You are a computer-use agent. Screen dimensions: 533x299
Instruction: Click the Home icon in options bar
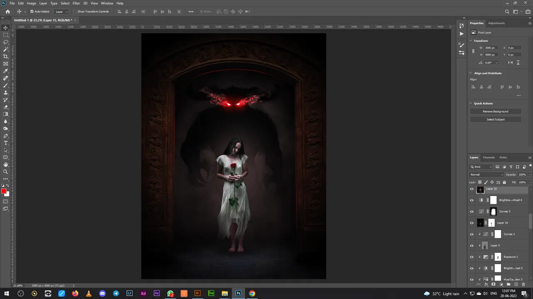pyautogui.click(x=7, y=12)
